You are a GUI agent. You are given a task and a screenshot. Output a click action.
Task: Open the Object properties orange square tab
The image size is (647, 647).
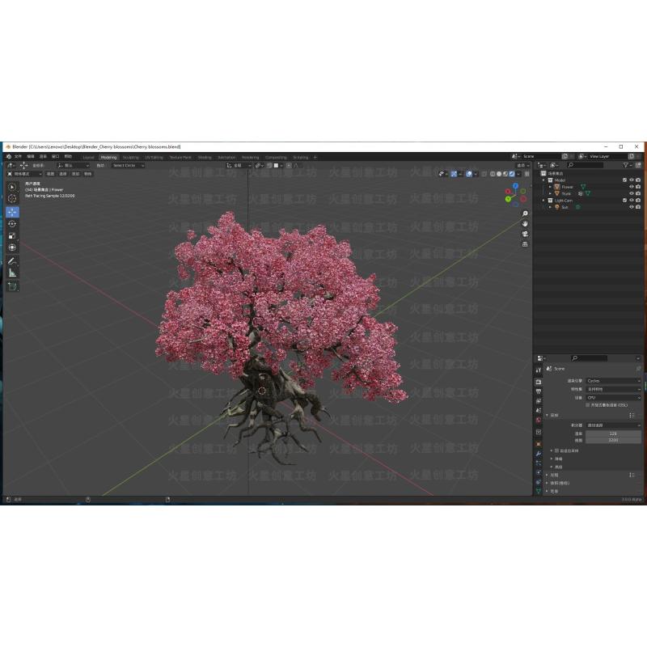point(538,444)
